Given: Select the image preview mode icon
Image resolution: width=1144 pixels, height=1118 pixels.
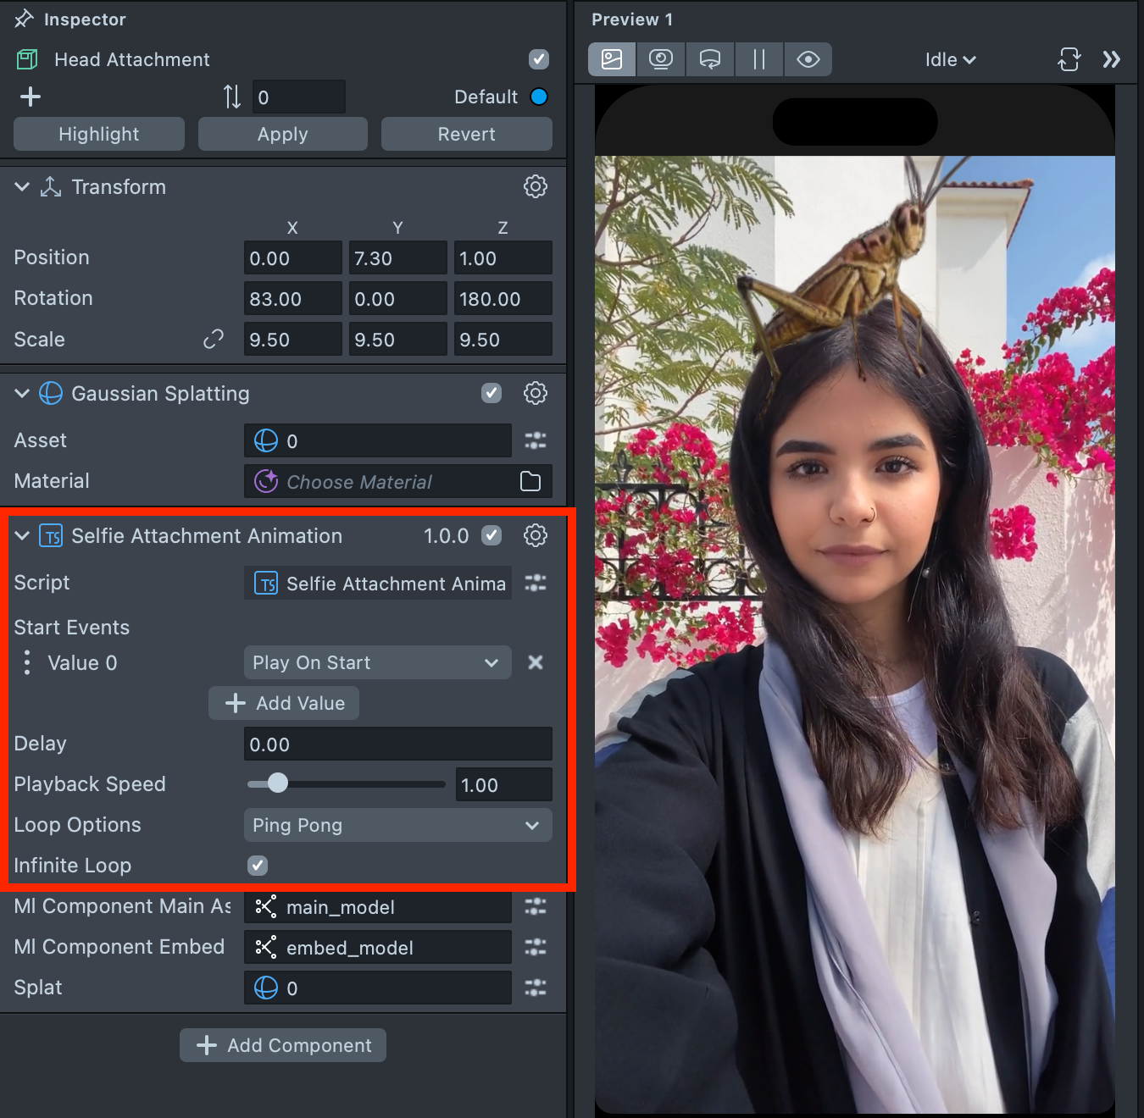Looking at the screenshot, I should (x=612, y=59).
